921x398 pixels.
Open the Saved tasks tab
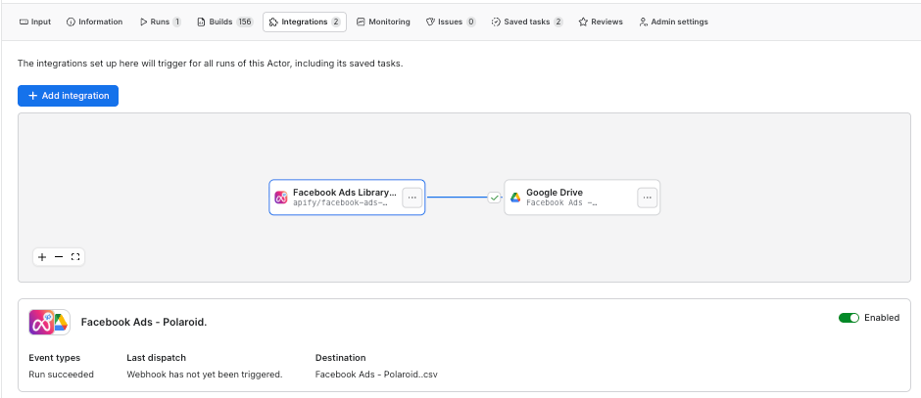527,22
